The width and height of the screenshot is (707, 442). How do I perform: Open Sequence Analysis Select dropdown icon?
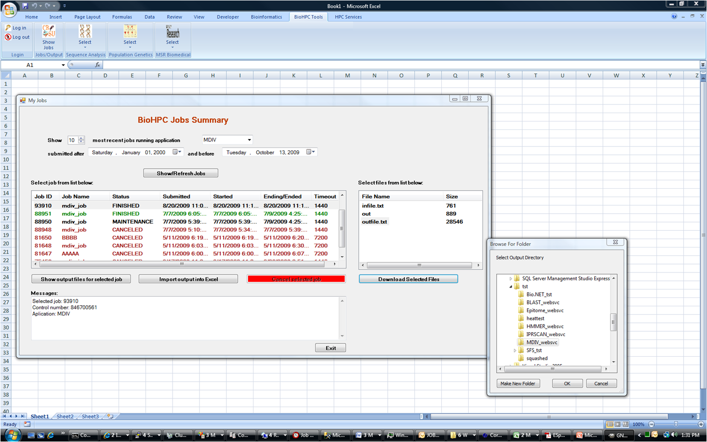pos(85,37)
